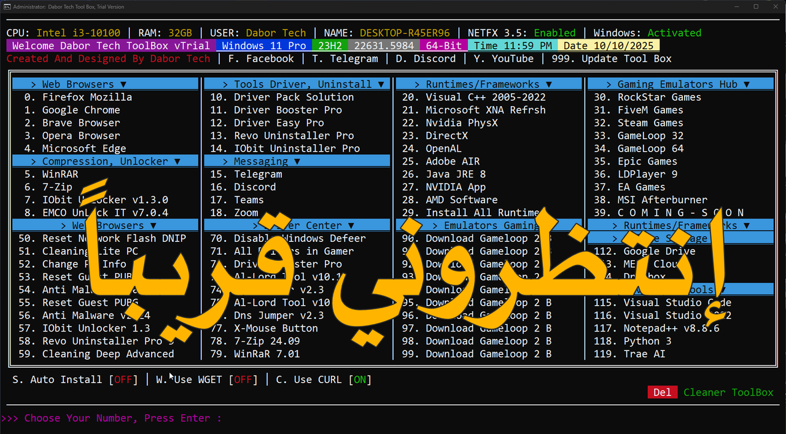Click the 64-Bit badge
This screenshot has width=786, height=434.
(x=444, y=45)
